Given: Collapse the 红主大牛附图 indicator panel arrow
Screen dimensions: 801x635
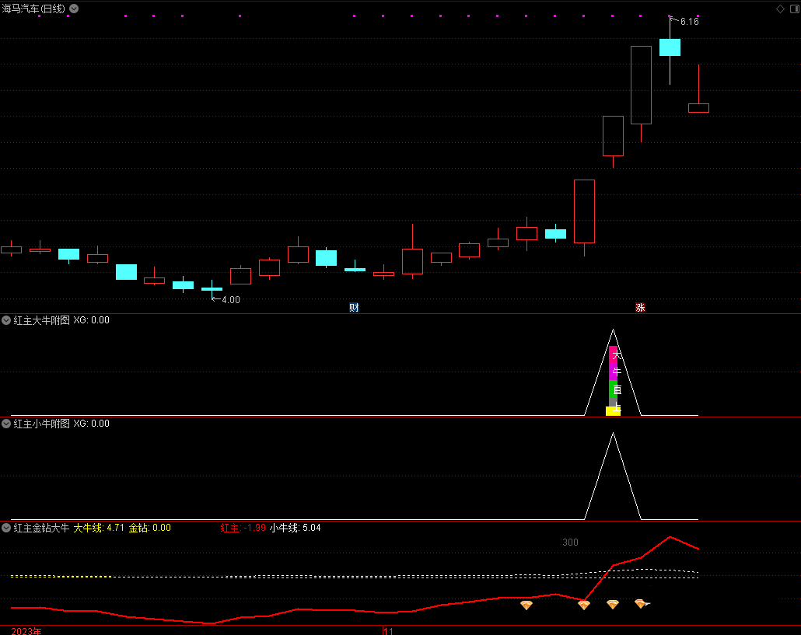Looking at the screenshot, I should pos(6,320).
